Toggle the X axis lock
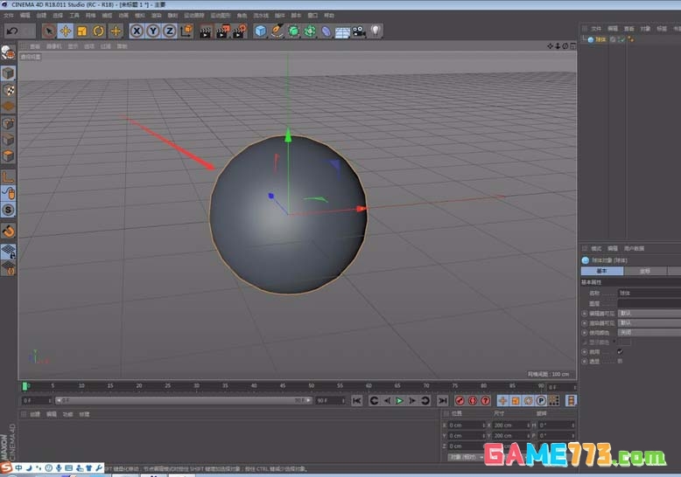 [137, 31]
